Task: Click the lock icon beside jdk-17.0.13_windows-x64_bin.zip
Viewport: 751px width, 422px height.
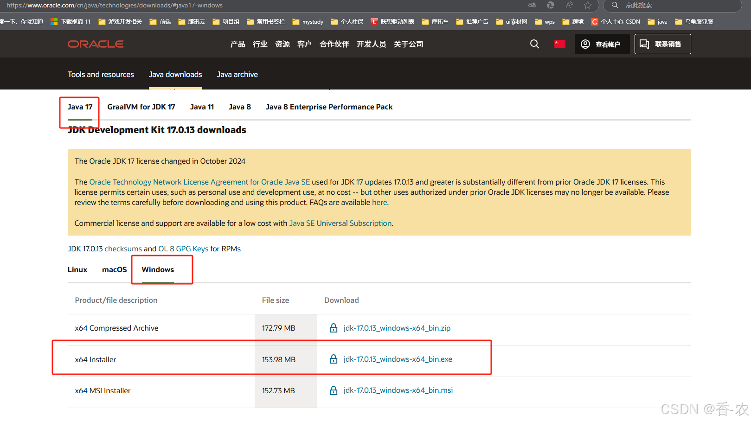Action: point(333,328)
